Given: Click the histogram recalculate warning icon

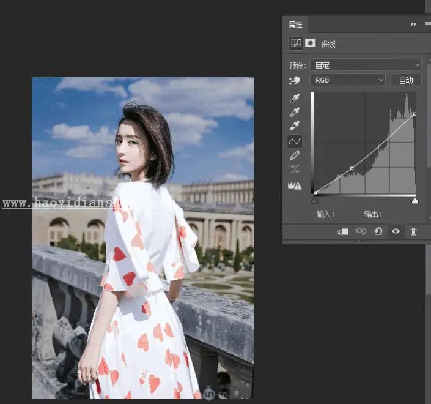Looking at the screenshot, I should [x=295, y=185].
